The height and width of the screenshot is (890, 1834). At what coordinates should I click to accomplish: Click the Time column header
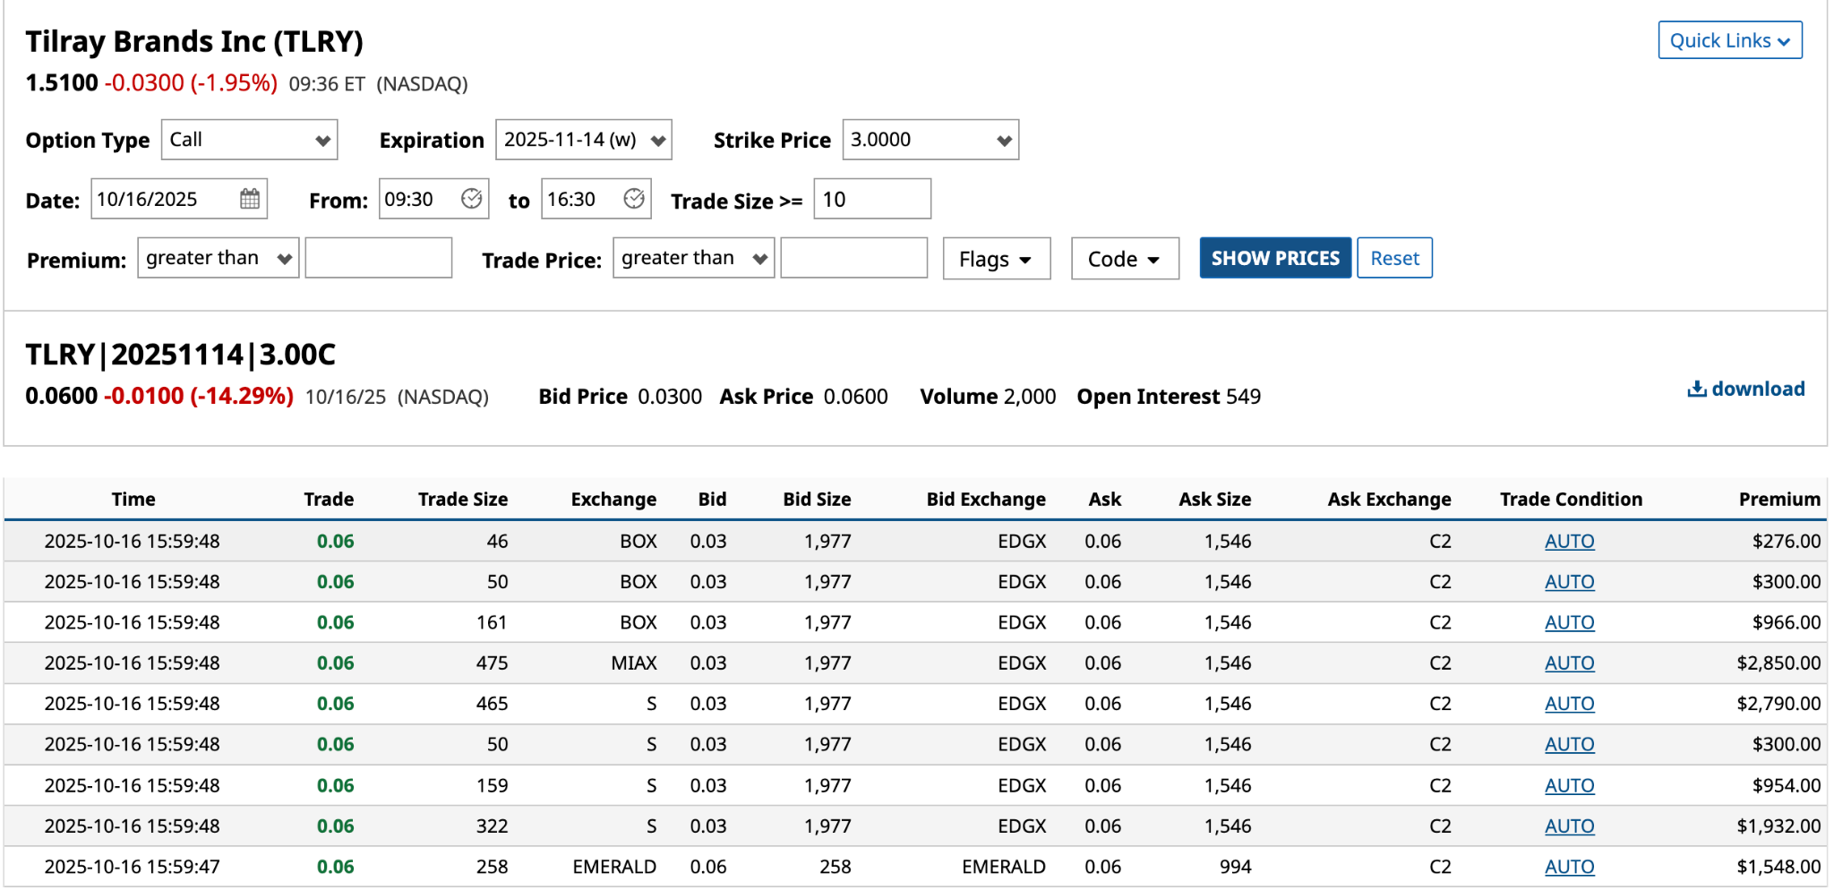(x=133, y=499)
